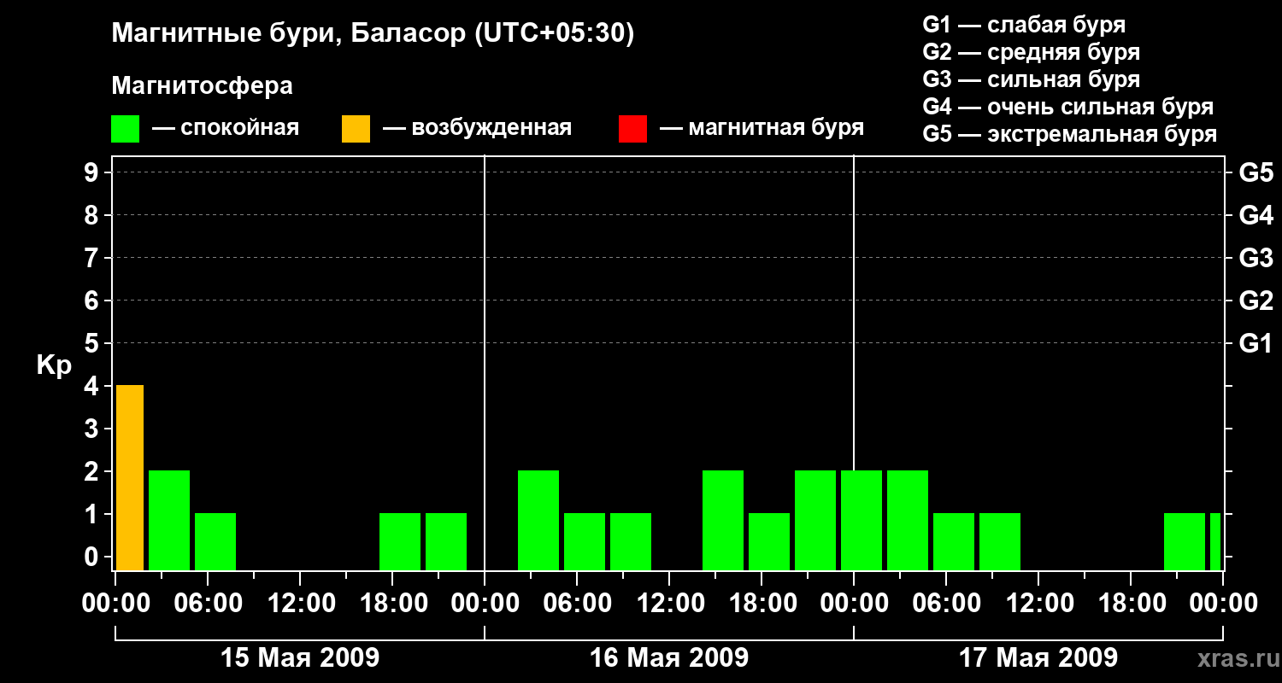Select the green Kp 1 bar at 18:00 on 15 May
This screenshot has height=683, width=1282.
point(400,541)
